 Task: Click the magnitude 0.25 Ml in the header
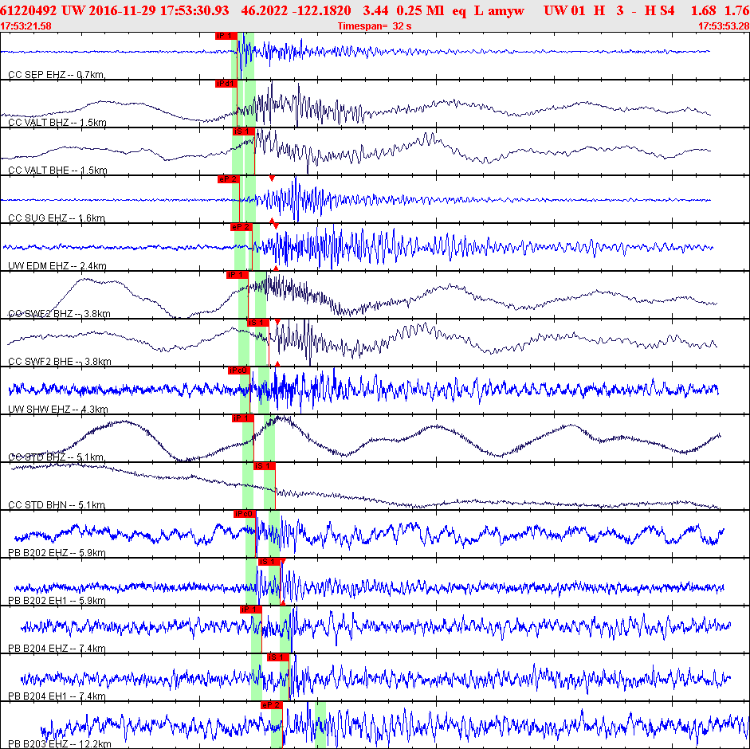[x=420, y=10]
